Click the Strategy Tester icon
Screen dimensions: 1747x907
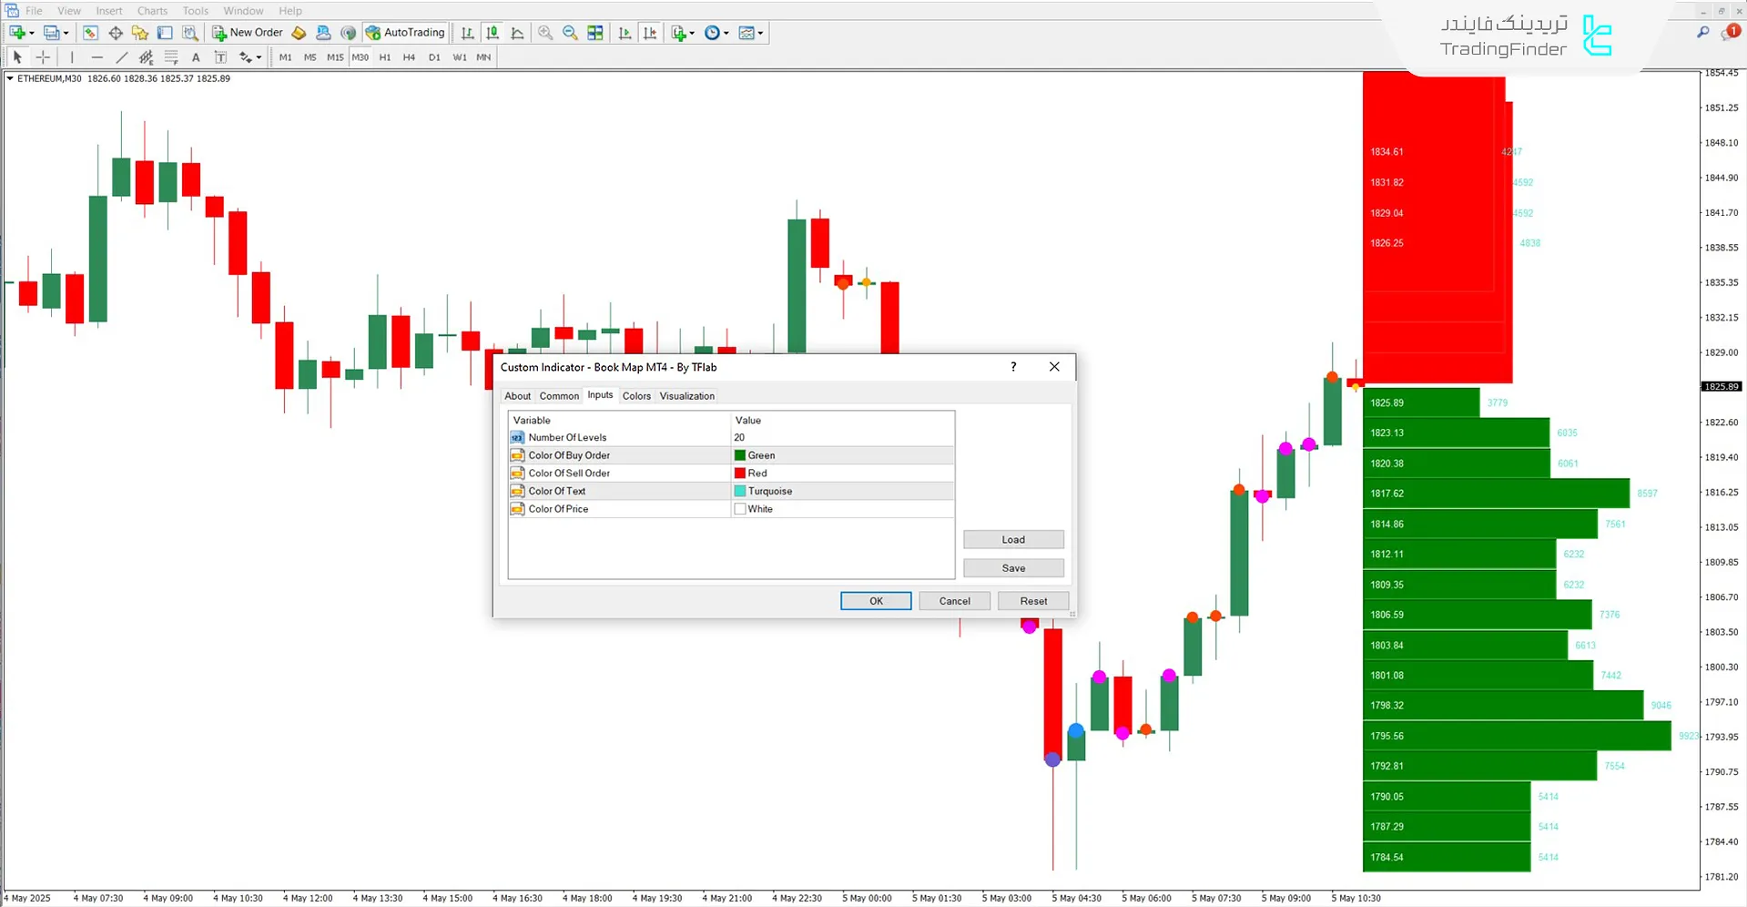tap(189, 33)
